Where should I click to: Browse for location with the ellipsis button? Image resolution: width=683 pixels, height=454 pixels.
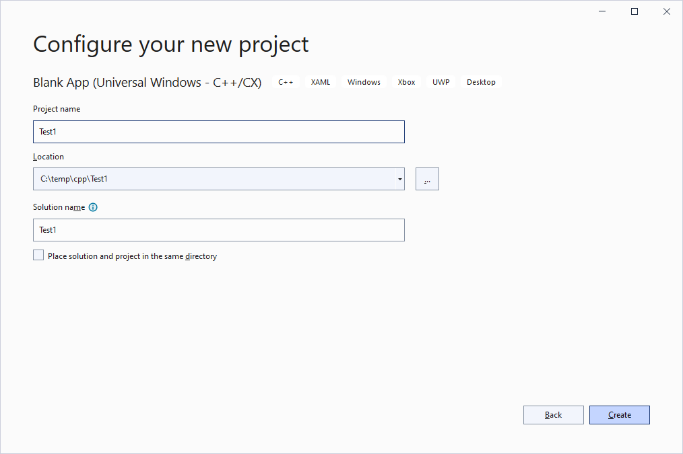(427, 179)
